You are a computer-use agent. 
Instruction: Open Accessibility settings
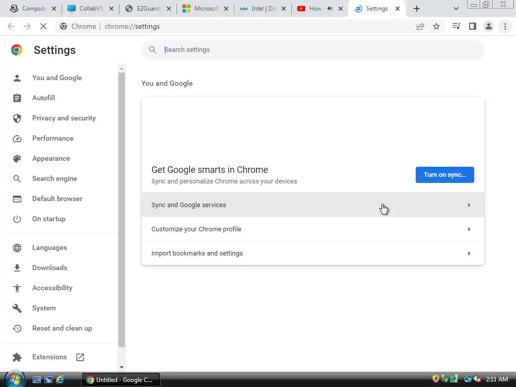52,288
